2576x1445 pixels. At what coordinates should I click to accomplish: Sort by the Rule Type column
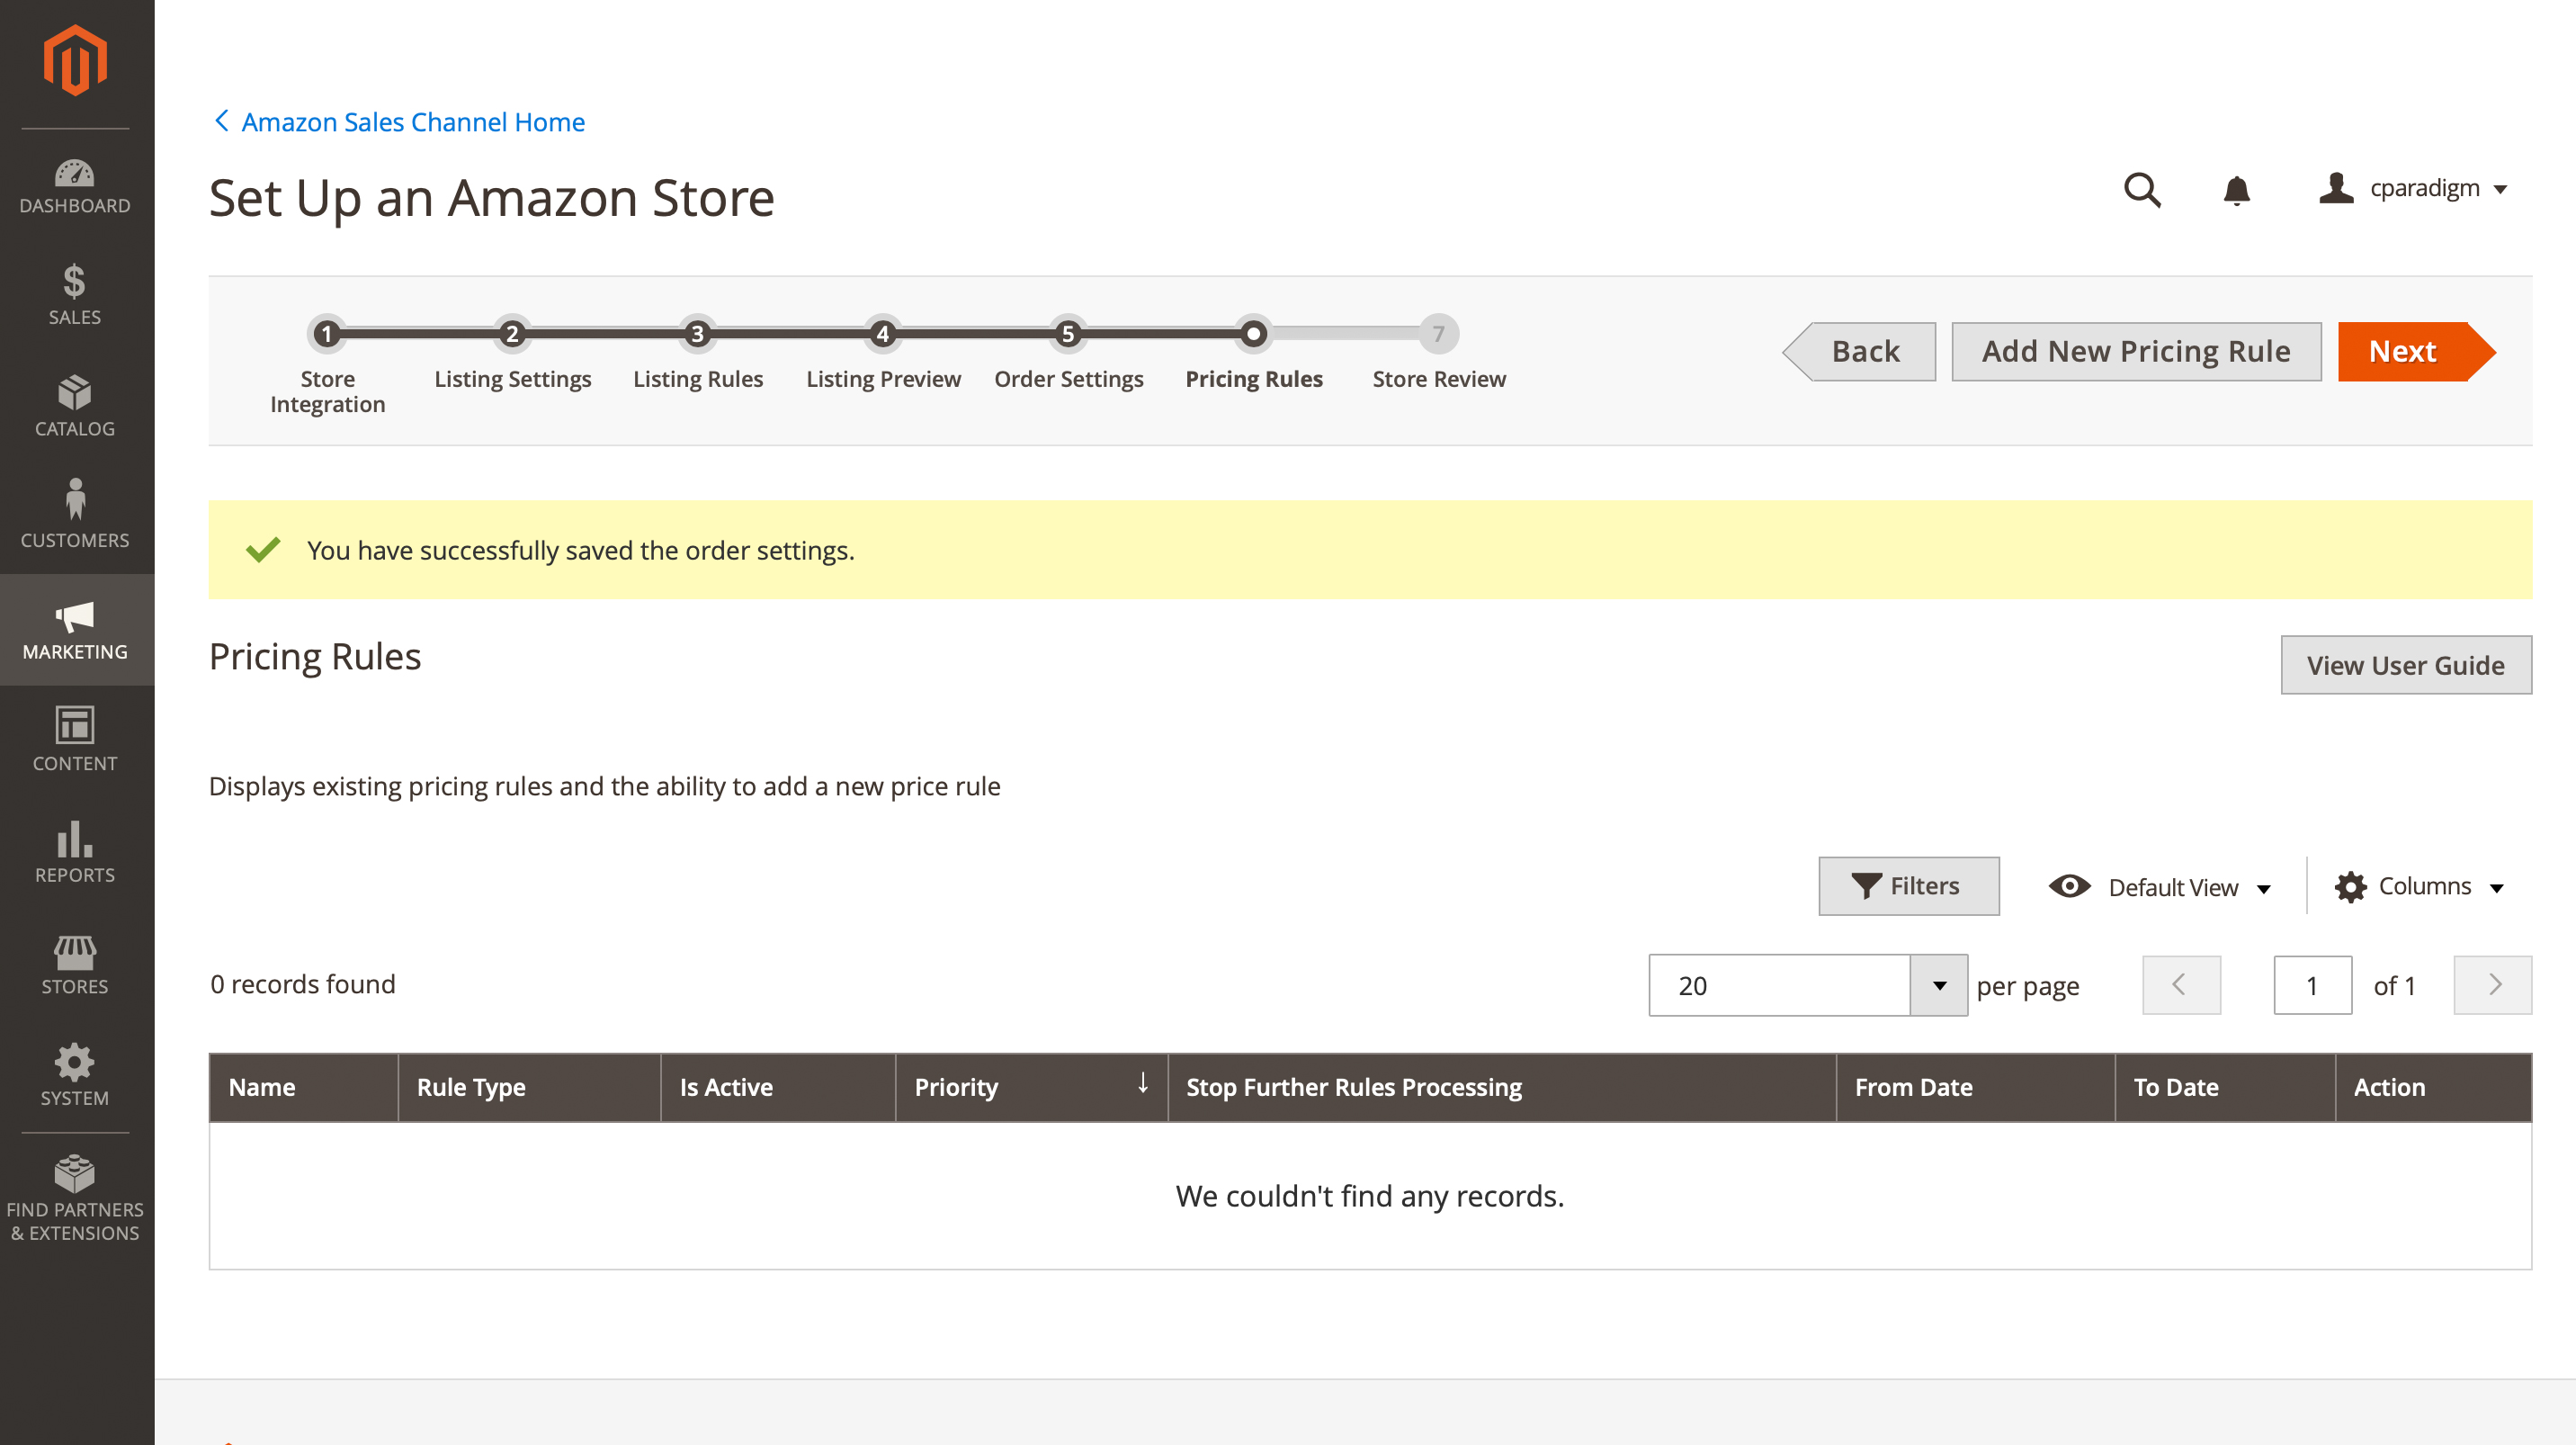529,1087
